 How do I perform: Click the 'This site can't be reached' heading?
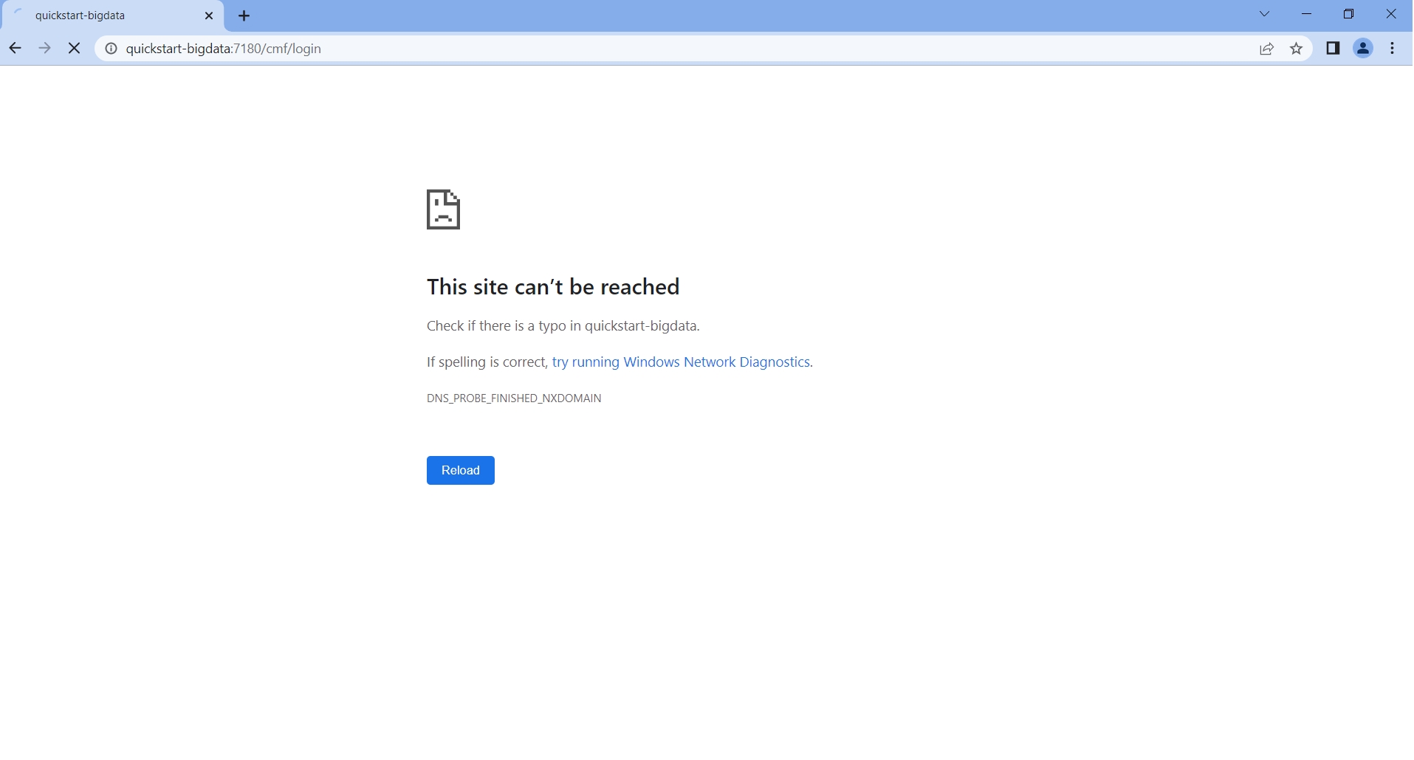553,287
